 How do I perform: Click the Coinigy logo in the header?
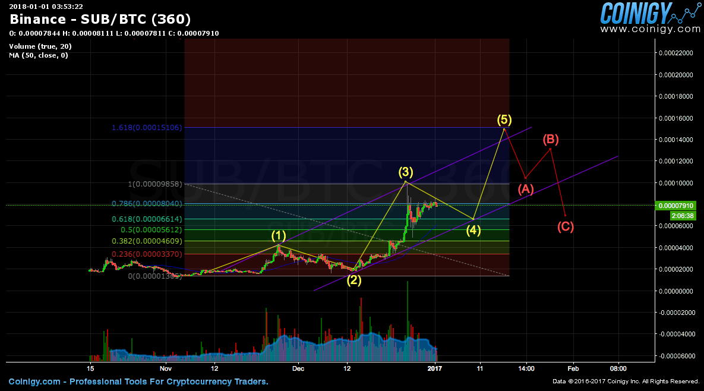pyautogui.click(x=650, y=14)
